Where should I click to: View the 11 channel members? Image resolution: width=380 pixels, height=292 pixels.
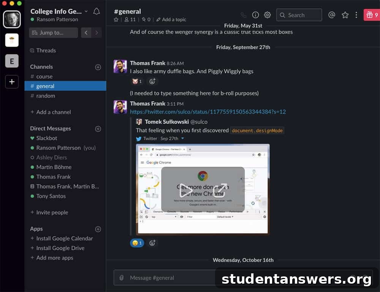point(130,20)
